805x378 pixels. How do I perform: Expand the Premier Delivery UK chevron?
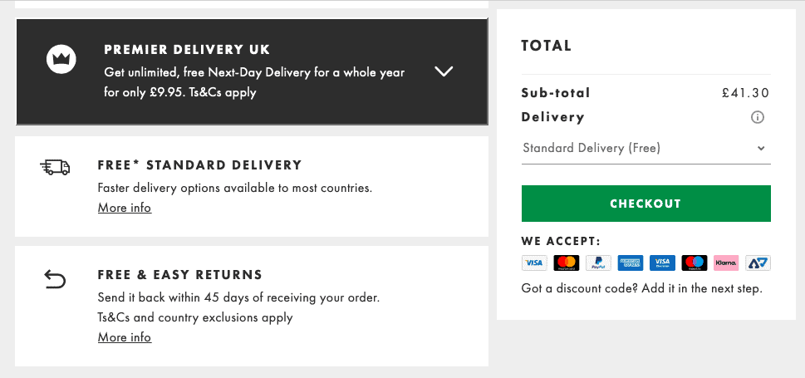[444, 71]
